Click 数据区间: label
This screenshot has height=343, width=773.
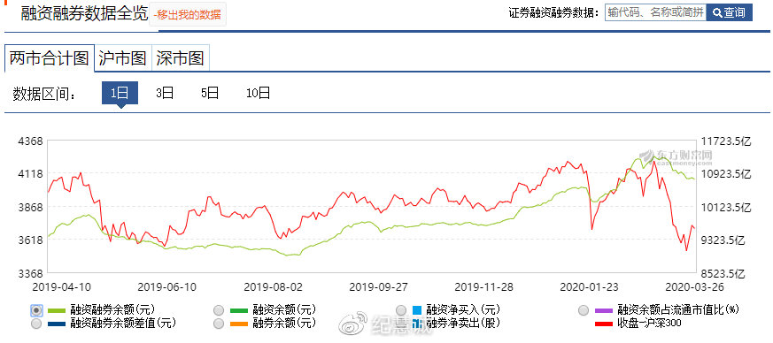tap(45, 94)
